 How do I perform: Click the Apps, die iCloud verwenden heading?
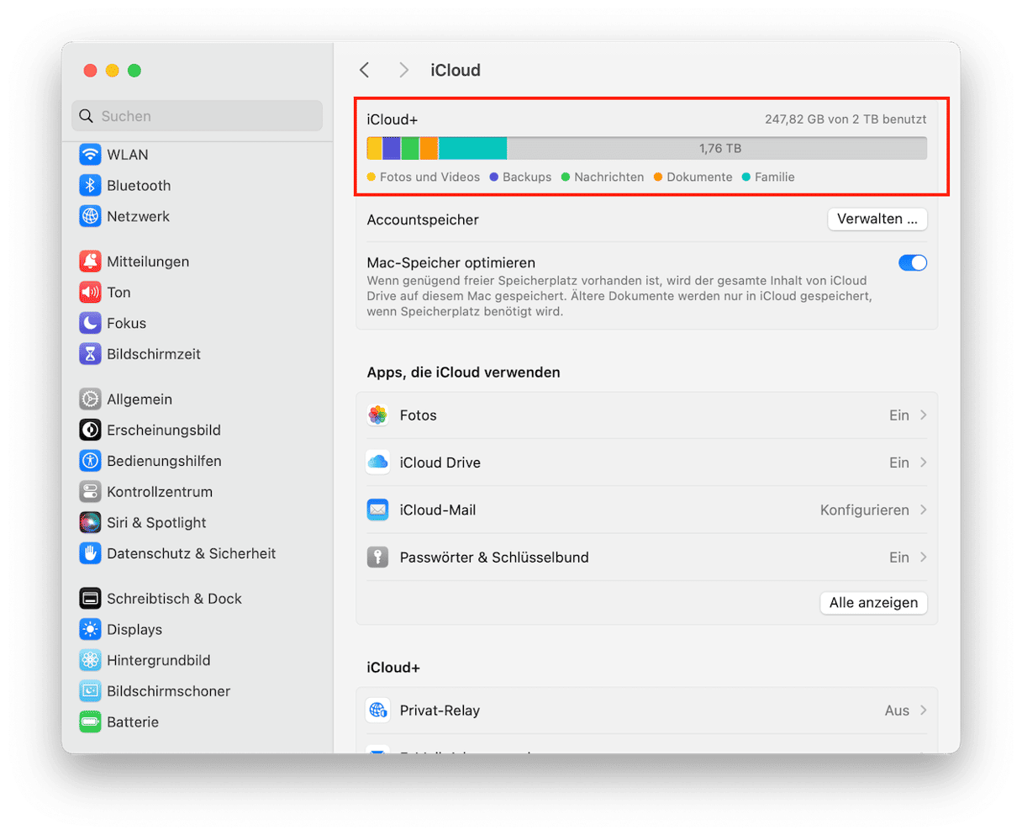point(464,373)
